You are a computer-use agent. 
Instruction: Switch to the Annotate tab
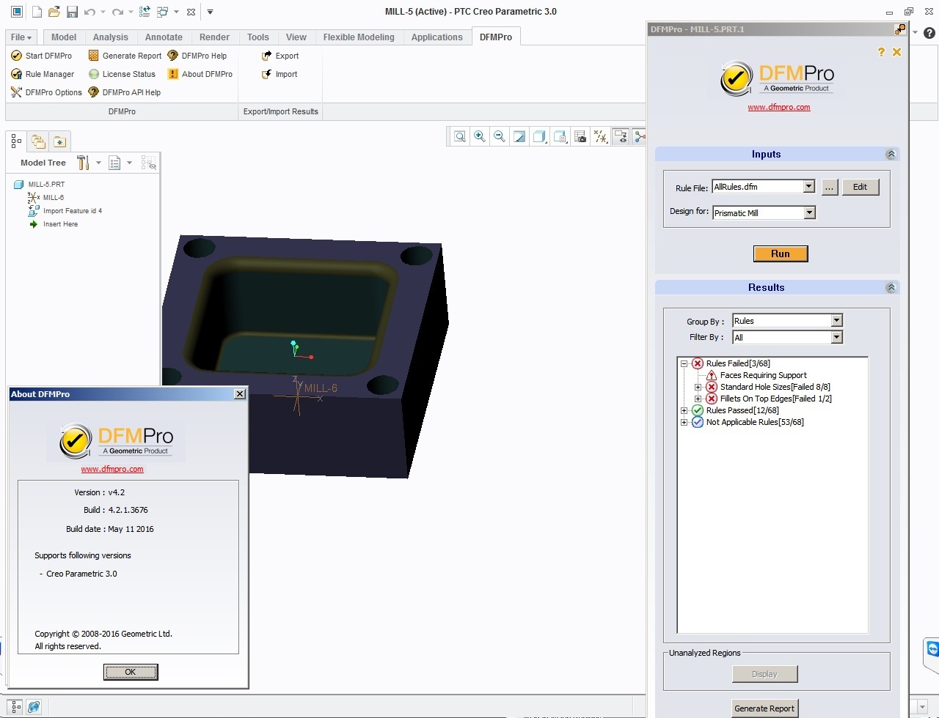[x=164, y=37]
